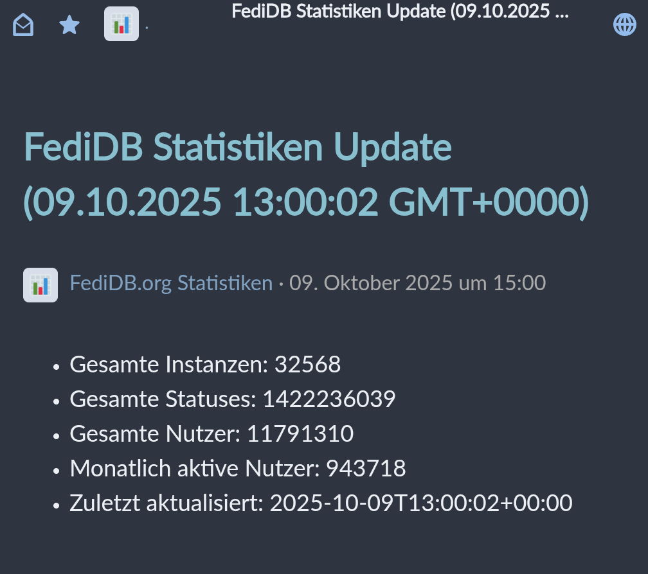The height and width of the screenshot is (574, 648).
Task: Open the FediDB.org Statistiken feed link
Action: point(171,283)
